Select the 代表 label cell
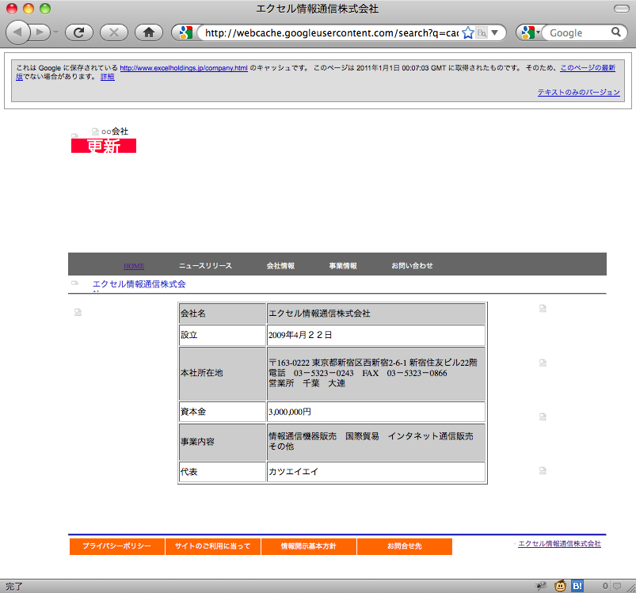This screenshot has width=636, height=593. pos(223,472)
